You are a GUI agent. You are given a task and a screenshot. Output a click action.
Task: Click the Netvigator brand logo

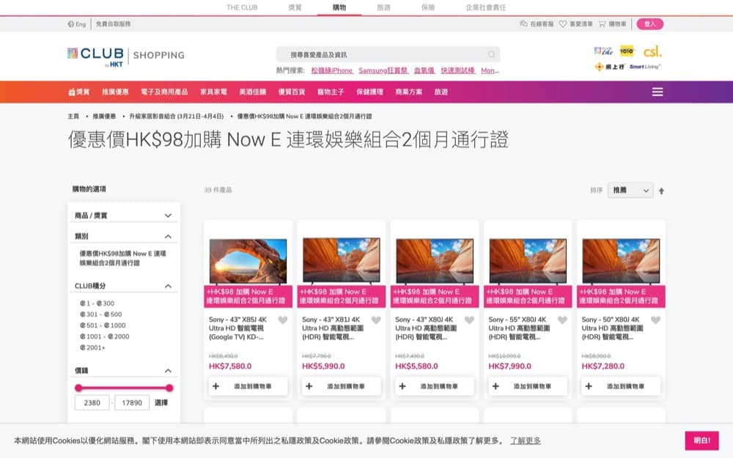tap(610, 67)
